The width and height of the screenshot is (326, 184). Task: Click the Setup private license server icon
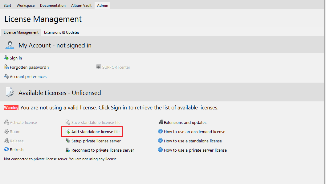(68, 141)
